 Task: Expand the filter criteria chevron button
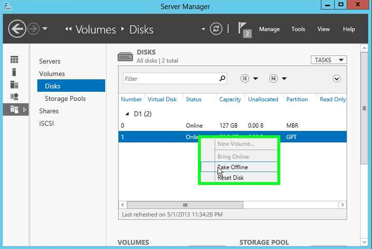point(337,78)
